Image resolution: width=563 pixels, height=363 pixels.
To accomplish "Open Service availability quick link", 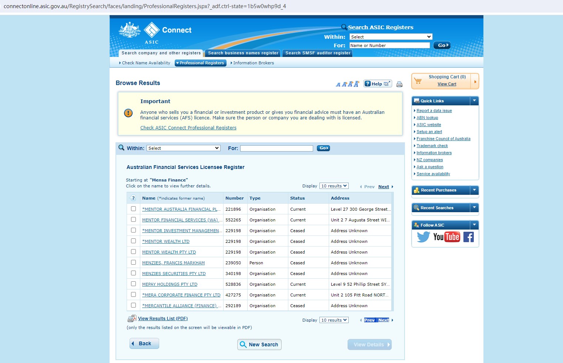I will point(433,174).
